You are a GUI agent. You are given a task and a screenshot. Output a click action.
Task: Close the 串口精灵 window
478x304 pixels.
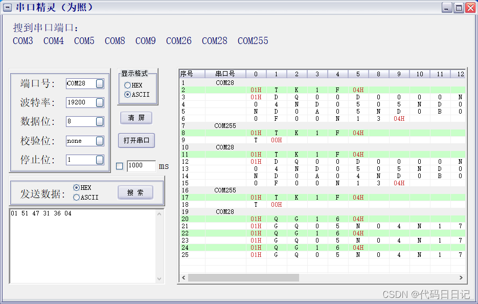[x=470, y=8]
